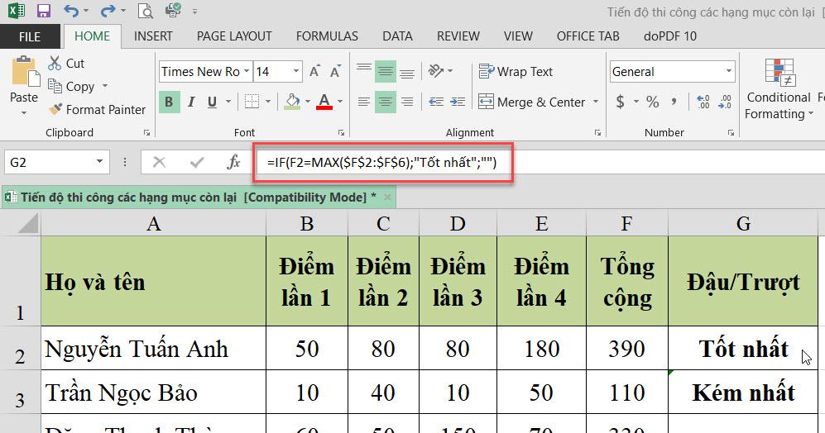Toggle underline formatting
The image size is (825, 433).
point(212,102)
